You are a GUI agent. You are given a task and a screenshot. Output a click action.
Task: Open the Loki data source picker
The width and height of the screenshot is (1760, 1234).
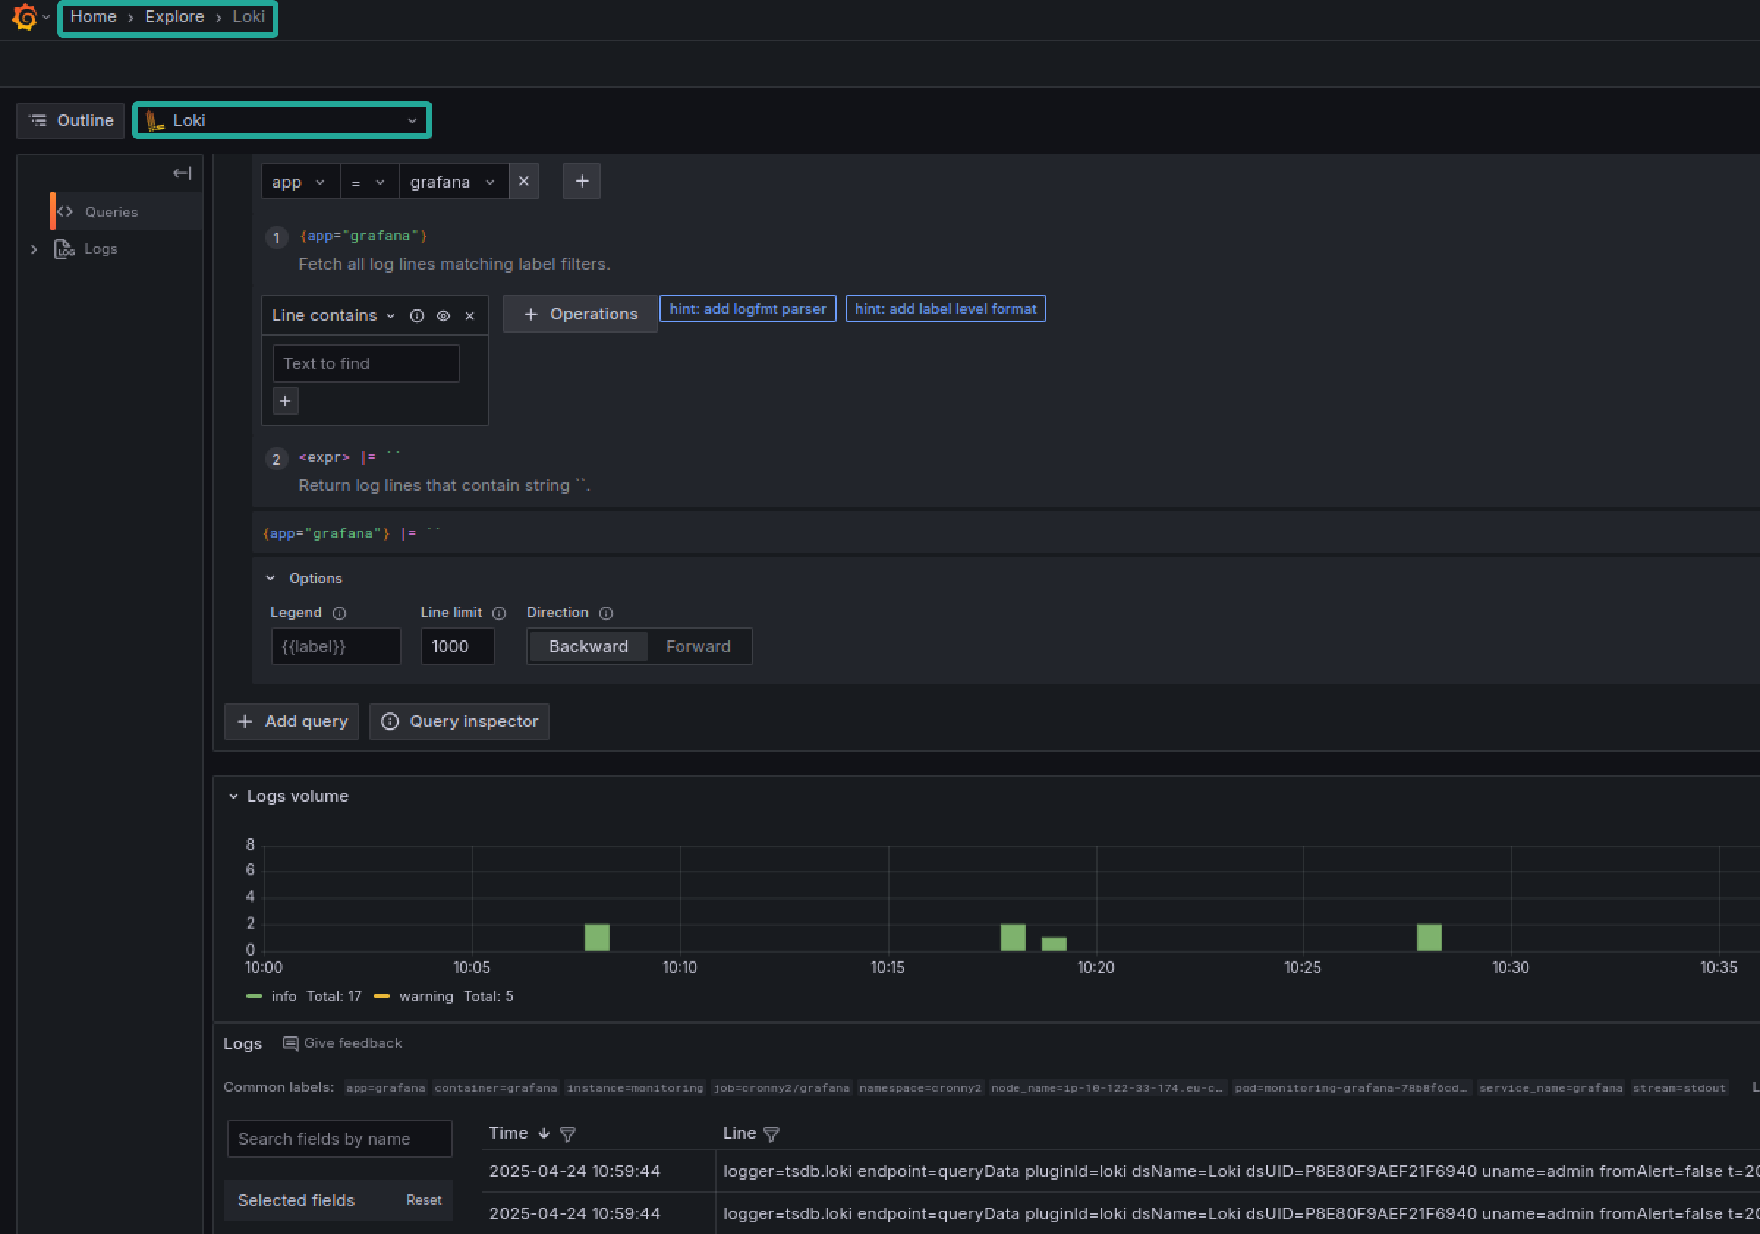(282, 120)
